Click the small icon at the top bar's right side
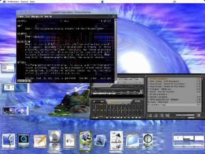205x154 pixels. (x=175, y=2)
